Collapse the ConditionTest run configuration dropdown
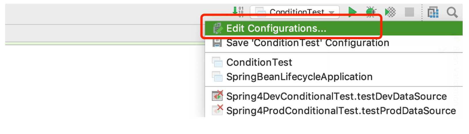This screenshot has width=469, height=134. (x=331, y=12)
